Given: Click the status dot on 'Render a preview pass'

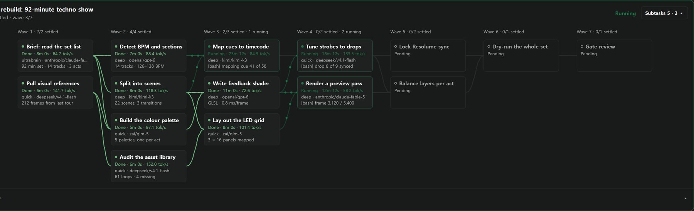Looking at the screenshot, I should coord(302,83).
